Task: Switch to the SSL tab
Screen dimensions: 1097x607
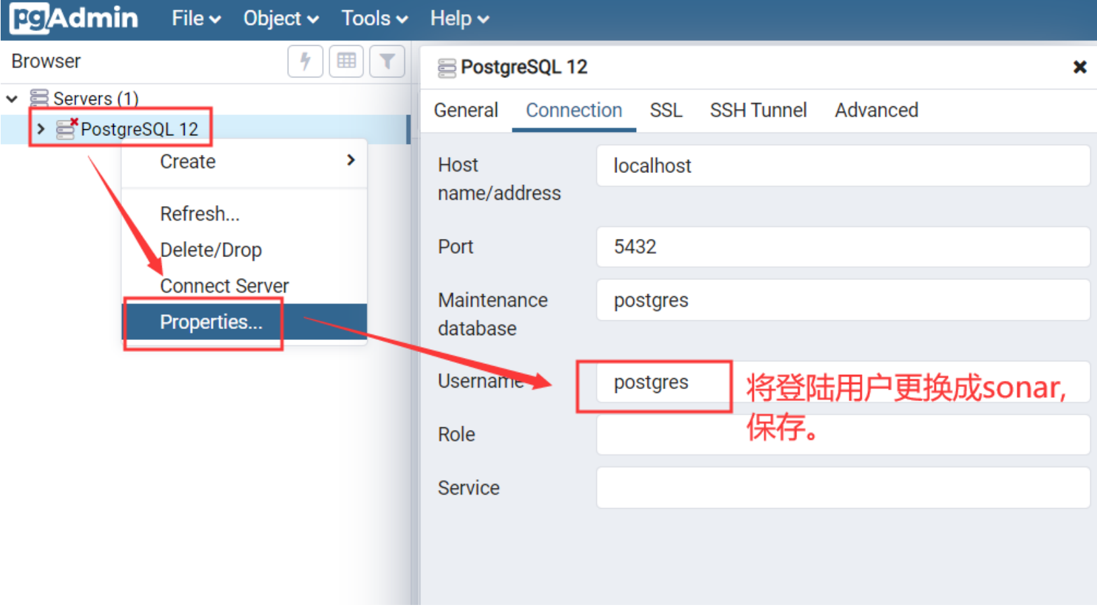Action: (666, 110)
